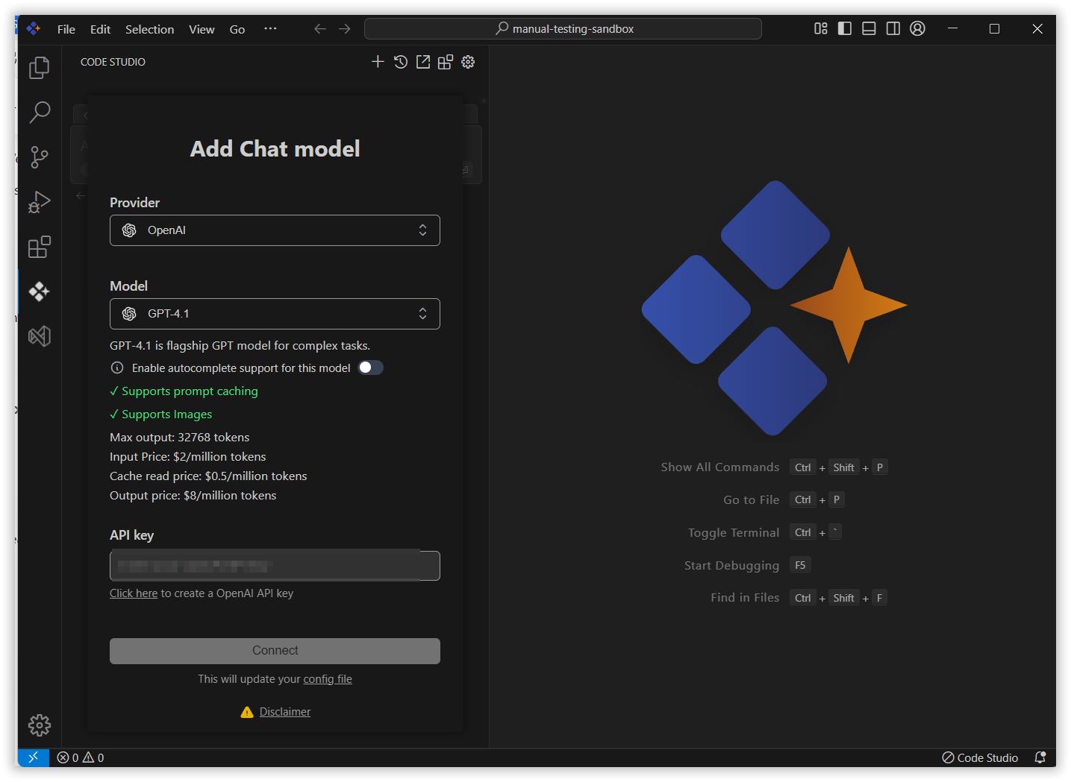The height and width of the screenshot is (782, 1071).
Task: Click Code Studio icon in activity bar
Action: [x=39, y=291]
